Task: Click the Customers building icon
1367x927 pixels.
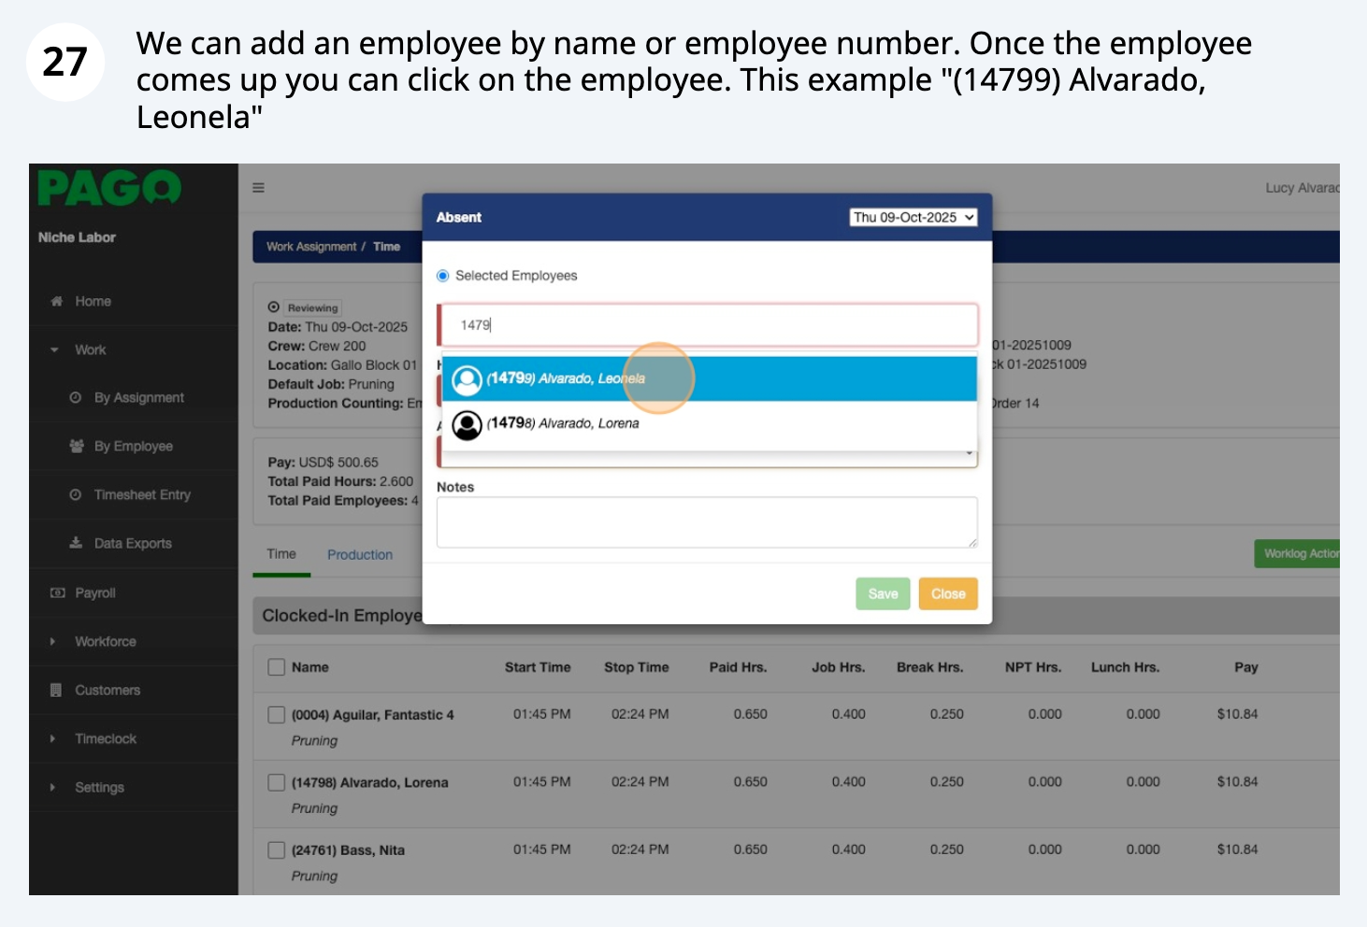Action: click(57, 690)
